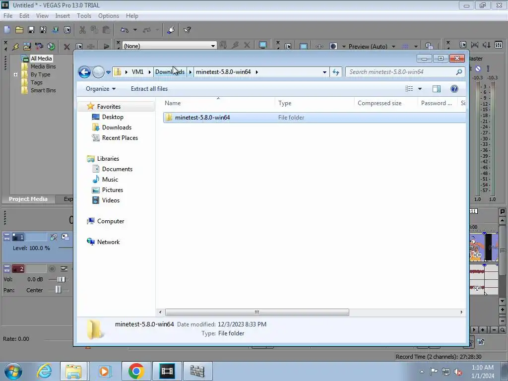Open the File menu
The width and height of the screenshot is (508, 381).
click(8, 15)
